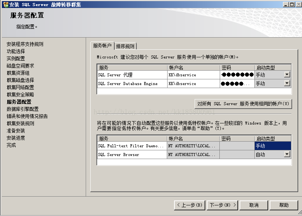Select the SQL Server Database Engine service cell

(132, 84)
